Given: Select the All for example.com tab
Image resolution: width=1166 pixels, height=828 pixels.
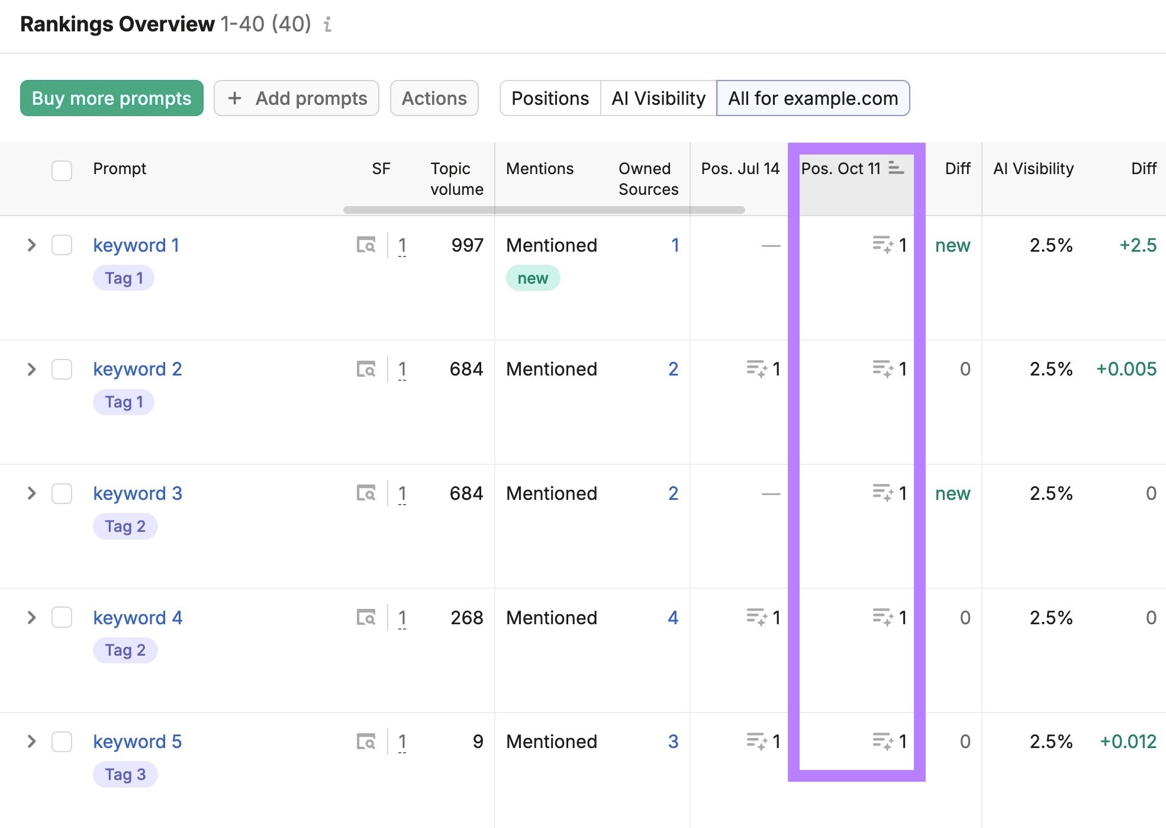Looking at the screenshot, I should click(813, 98).
